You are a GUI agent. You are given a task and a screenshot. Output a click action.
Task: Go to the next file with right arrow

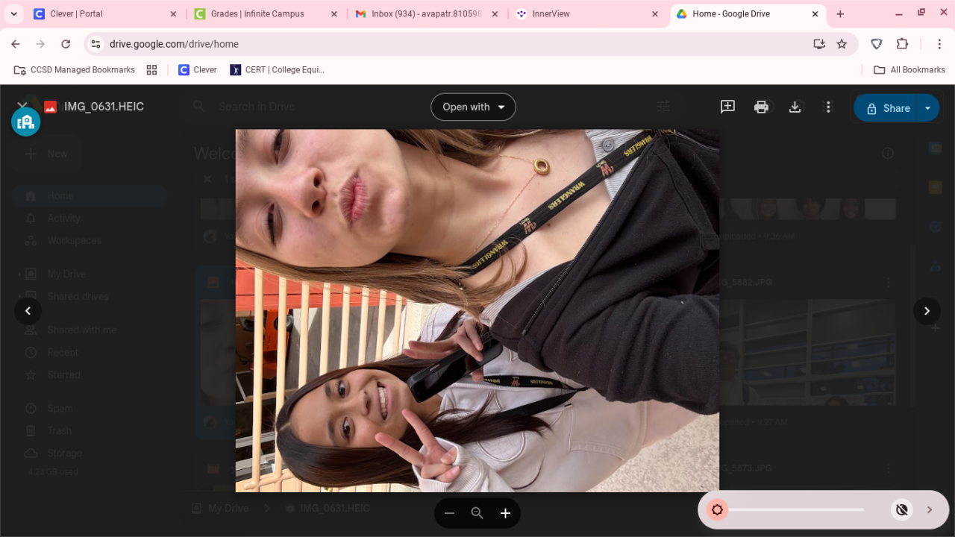point(927,311)
